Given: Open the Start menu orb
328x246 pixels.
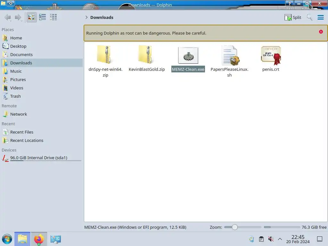Looking at the screenshot, I should point(7,239).
